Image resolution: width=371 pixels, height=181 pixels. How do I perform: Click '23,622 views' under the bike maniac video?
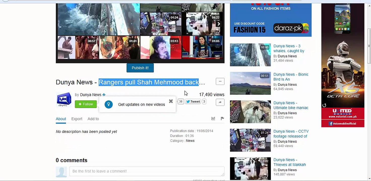pyautogui.click(x=283, y=117)
